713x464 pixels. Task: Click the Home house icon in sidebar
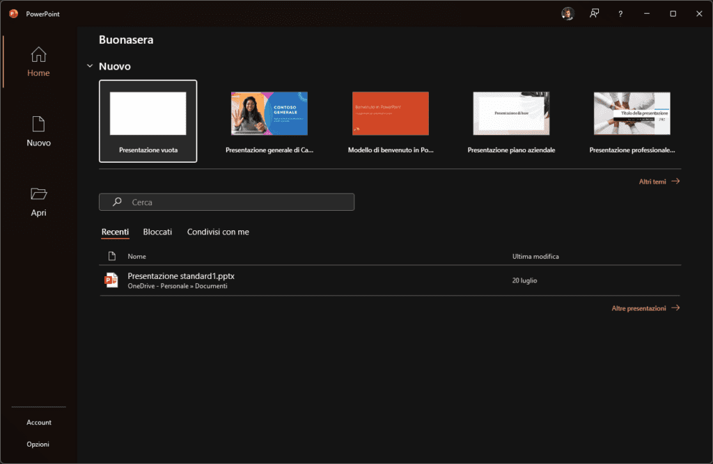click(39, 54)
